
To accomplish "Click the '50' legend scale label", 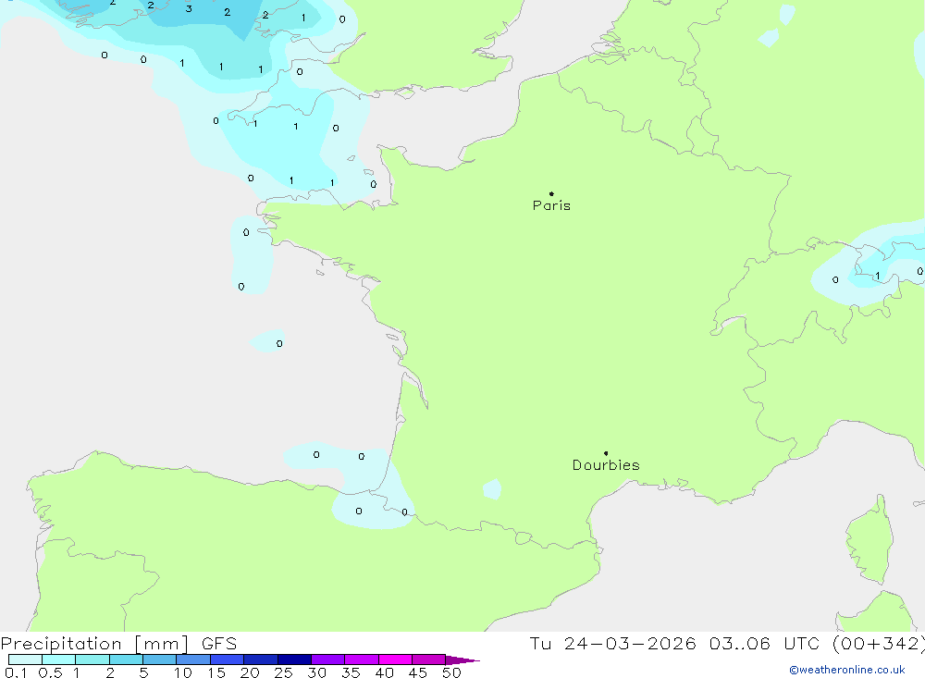I will (x=451, y=672).
